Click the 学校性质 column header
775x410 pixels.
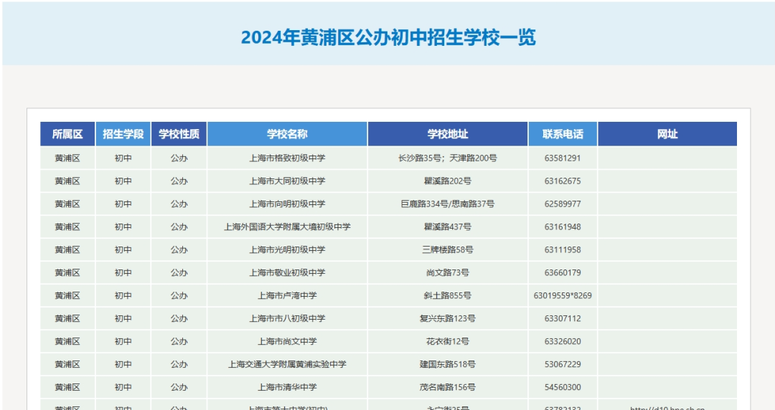(179, 134)
